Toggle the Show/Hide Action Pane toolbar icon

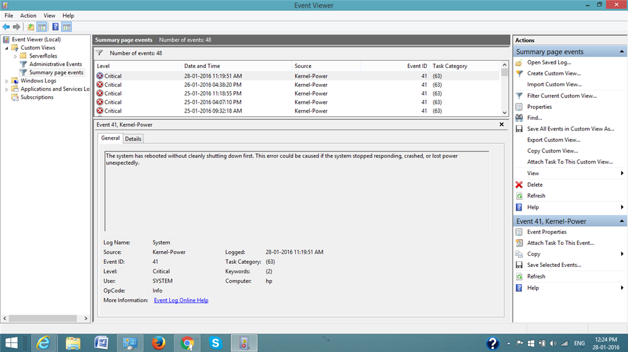[x=66, y=27]
